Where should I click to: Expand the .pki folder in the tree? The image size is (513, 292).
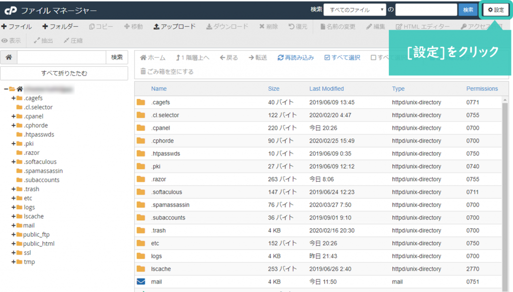[14, 143]
